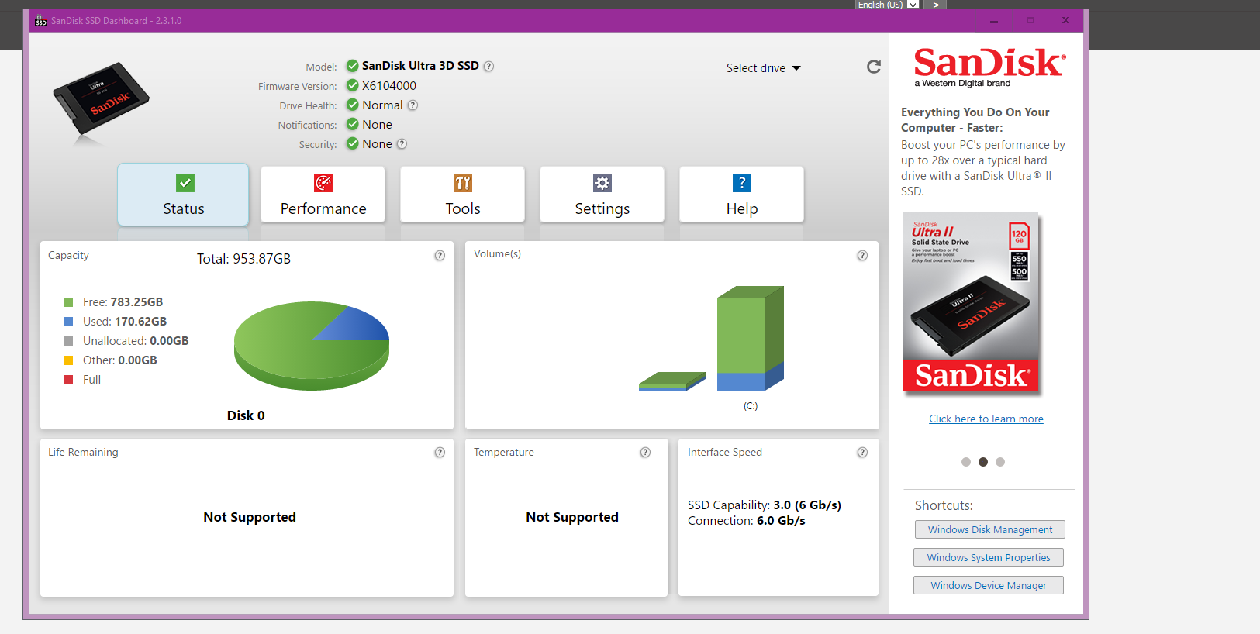This screenshot has width=1260, height=634.
Task: Select the third ad carousel dot
Action: [x=1000, y=462]
